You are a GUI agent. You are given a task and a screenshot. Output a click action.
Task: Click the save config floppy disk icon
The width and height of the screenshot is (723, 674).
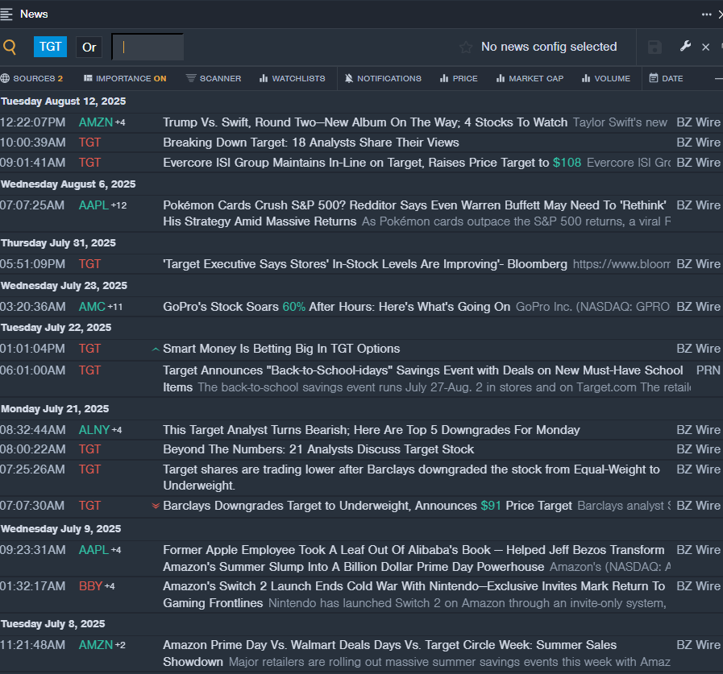[654, 47]
